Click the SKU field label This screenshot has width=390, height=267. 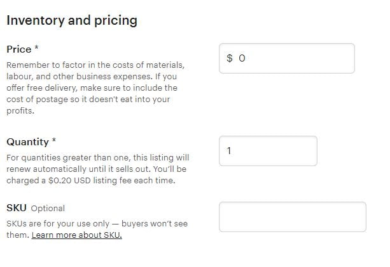(16, 208)
